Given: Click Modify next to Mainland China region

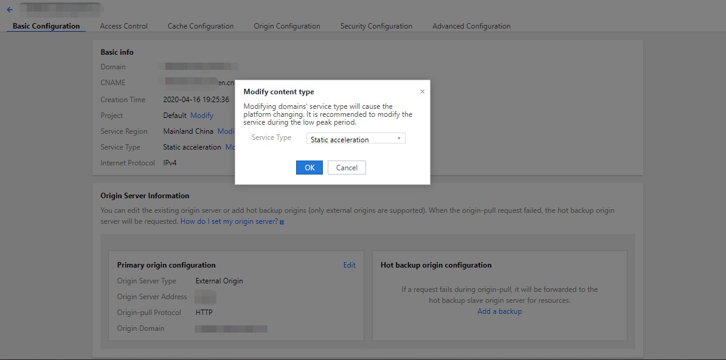Looking at the screenshot, I should click(x=226, y=131).
